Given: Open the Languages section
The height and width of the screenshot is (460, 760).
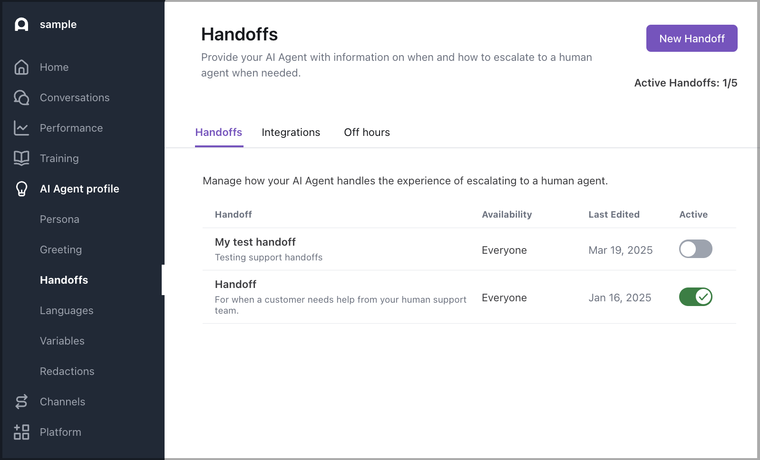Looking at the screenshot, I should click(66, 310).
